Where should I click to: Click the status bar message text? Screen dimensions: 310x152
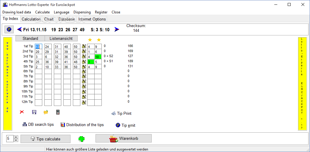(x=97, y=149)
